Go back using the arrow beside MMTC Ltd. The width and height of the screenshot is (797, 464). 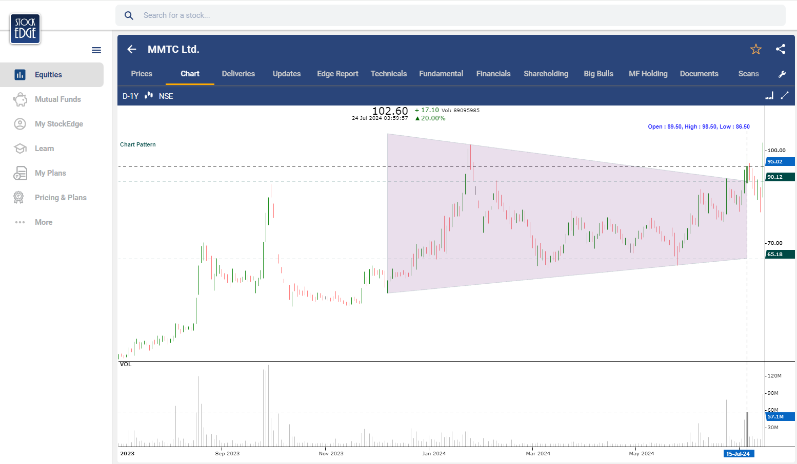coord(132,49)
